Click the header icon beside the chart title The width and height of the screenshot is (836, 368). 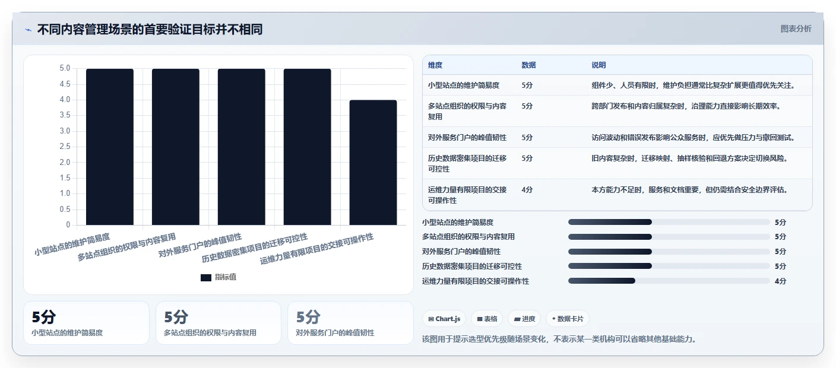[28, 30]
